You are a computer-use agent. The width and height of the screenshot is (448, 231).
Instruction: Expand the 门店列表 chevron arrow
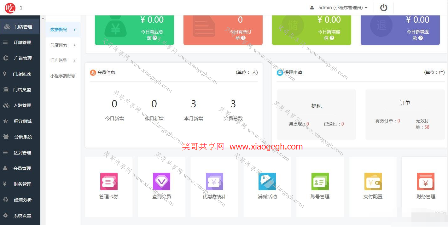coord(75,45)
